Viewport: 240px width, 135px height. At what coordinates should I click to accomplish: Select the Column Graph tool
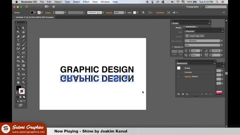pos(23,74)
